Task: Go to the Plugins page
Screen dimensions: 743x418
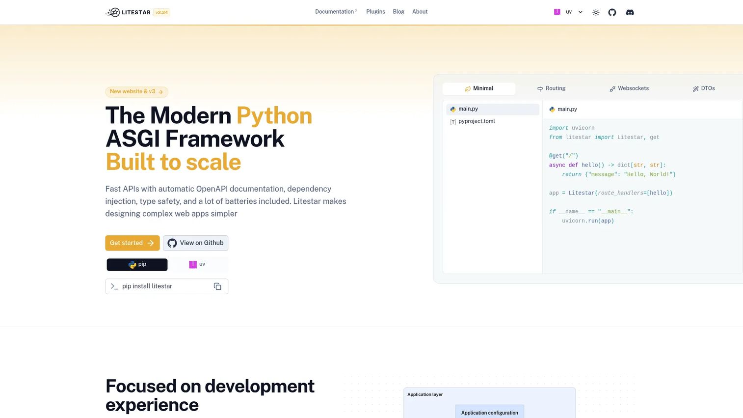Action: click(x=375, y=12)
